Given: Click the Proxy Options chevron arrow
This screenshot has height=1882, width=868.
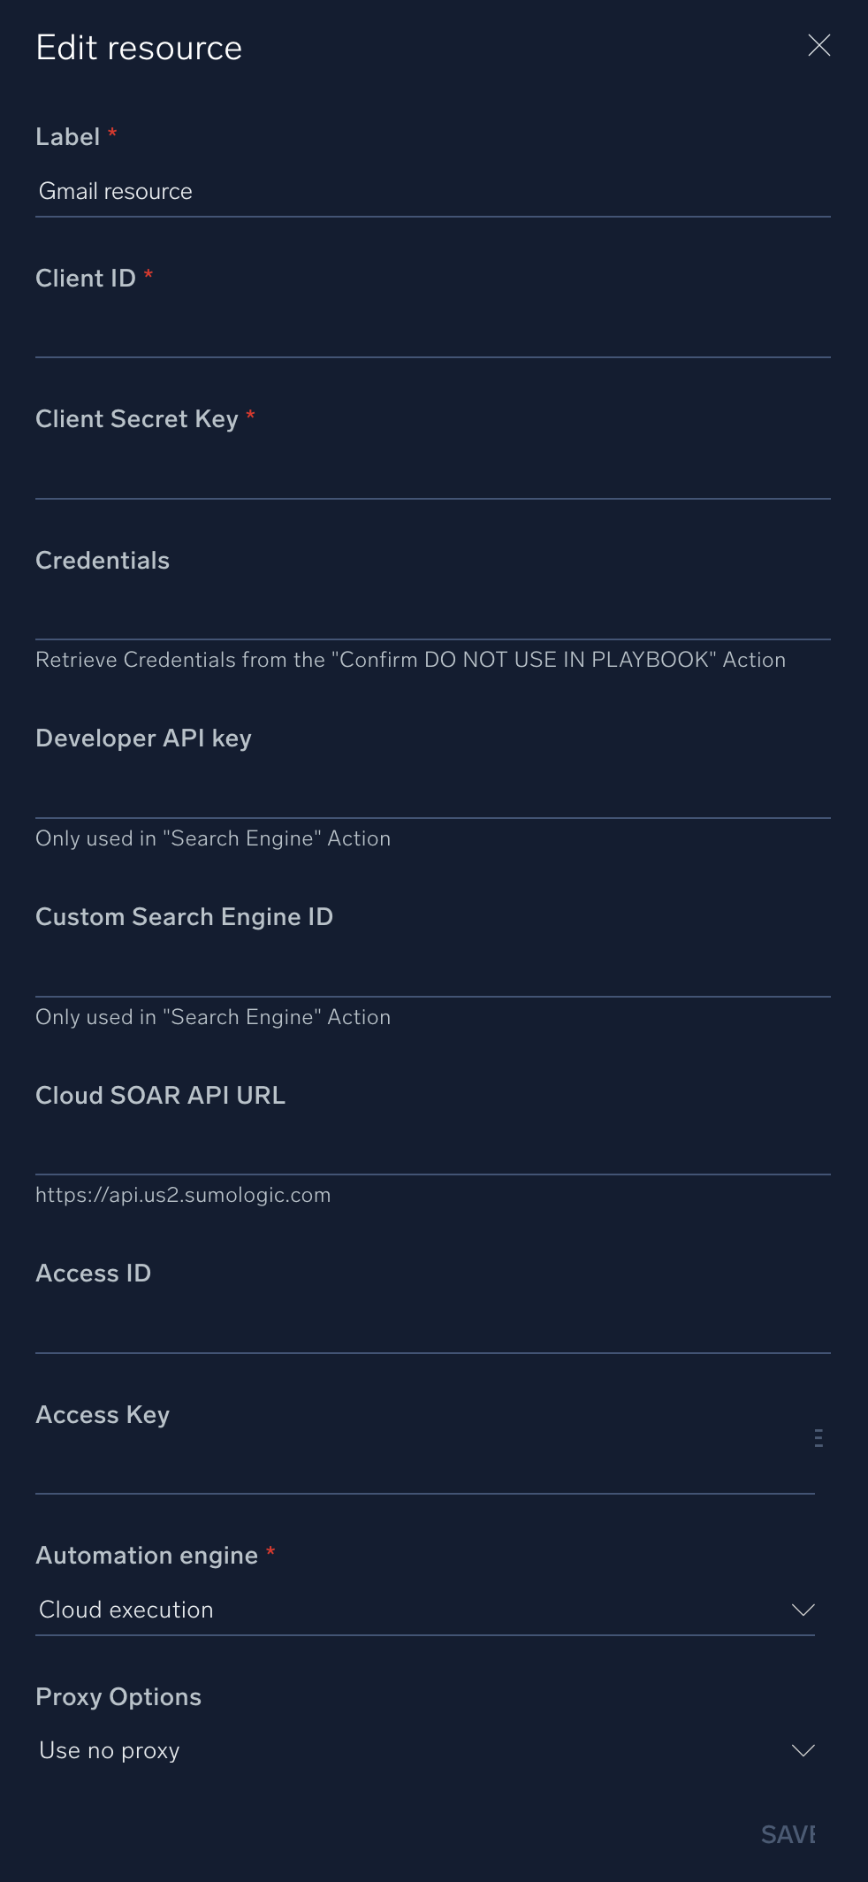Looking at the screenshot, I should [x=803, y=1750].
